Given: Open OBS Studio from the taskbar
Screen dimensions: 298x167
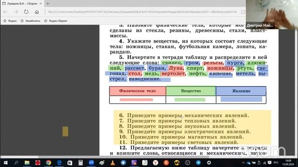Looking at the screenshot, I should (188, 163).
